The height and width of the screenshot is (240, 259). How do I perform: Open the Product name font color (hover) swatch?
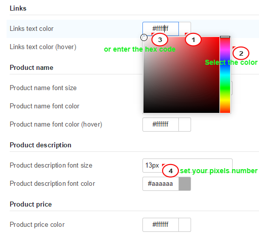184,125
